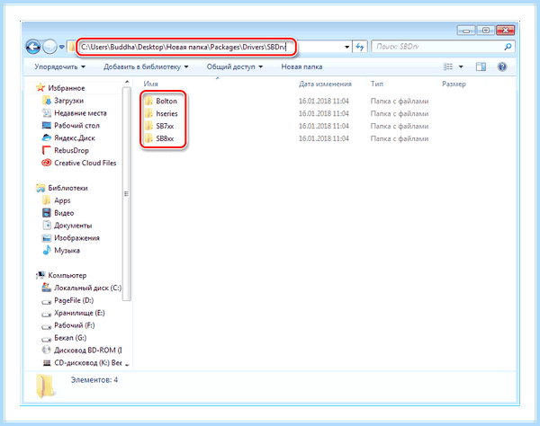This screenshot has width=540, height=426.
Task: Select the SB8xx folder icon
Action: [148, 138]
